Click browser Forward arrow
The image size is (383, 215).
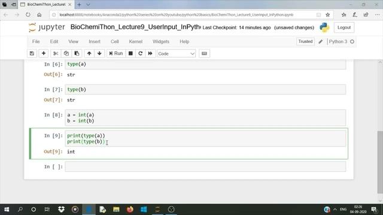(17, 14)
